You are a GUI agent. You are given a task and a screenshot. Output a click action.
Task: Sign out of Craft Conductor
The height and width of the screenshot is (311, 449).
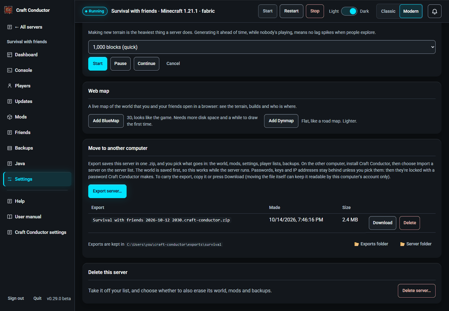[16, 298]
